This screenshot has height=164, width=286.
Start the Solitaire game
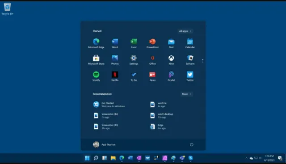pyautogui.click(x=190, y=60)
